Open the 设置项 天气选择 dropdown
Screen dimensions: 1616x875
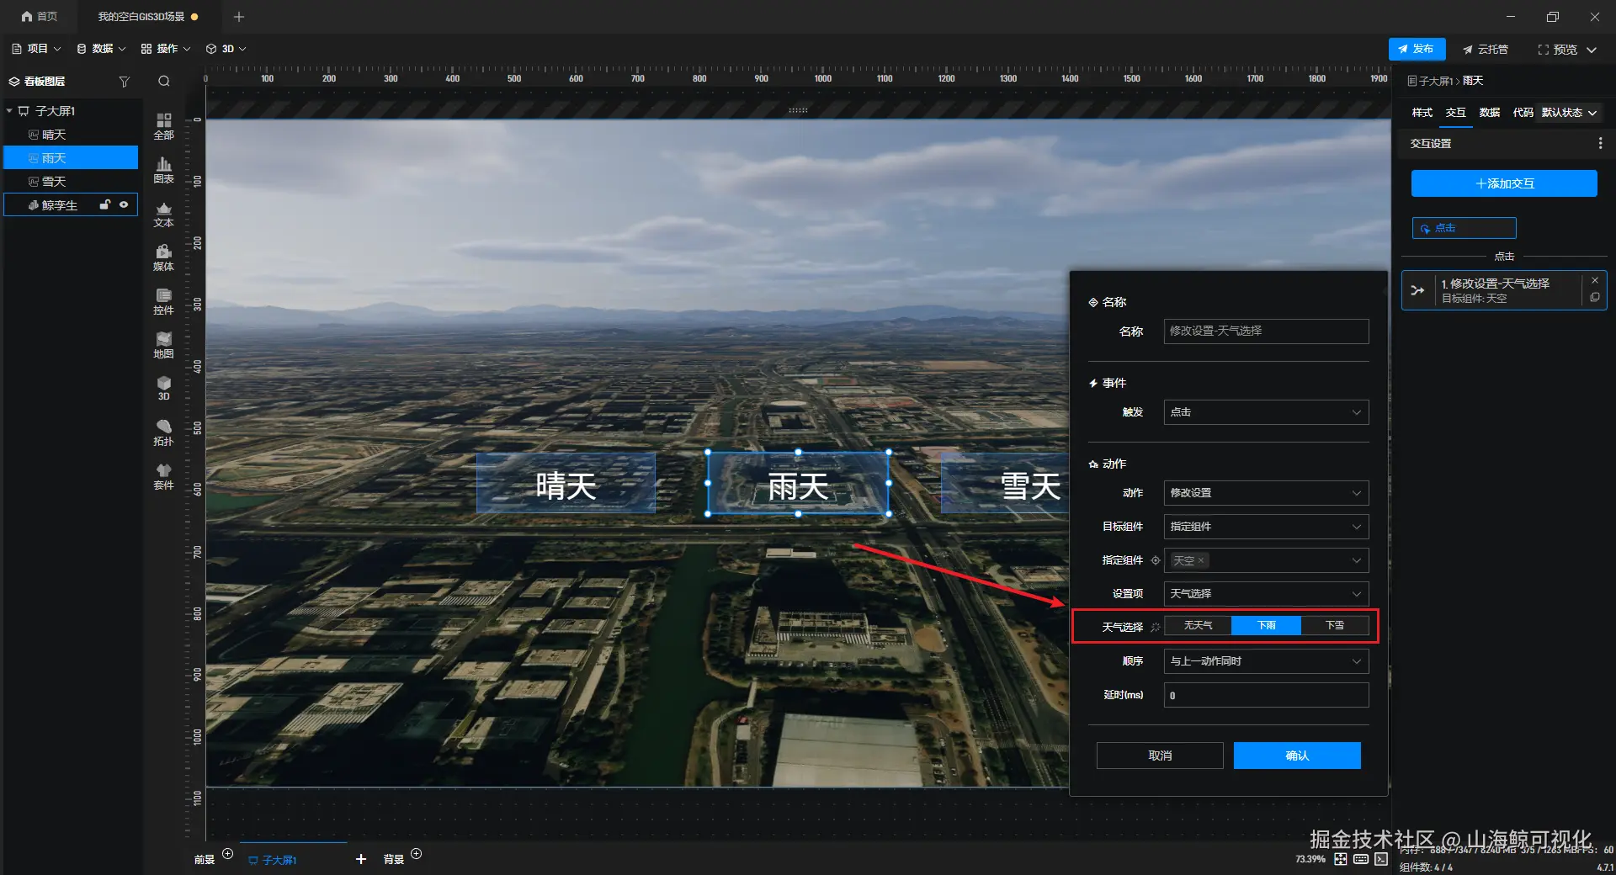tap(1266, 594)
